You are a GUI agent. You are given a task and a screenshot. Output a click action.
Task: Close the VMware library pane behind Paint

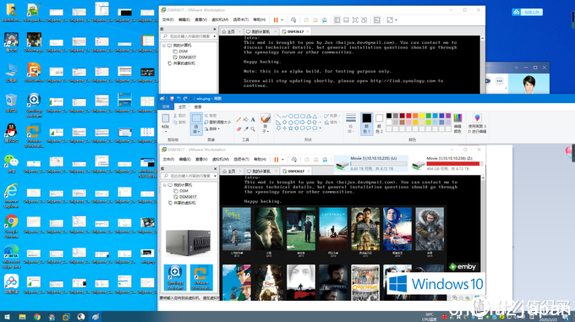tap(215, 29)
